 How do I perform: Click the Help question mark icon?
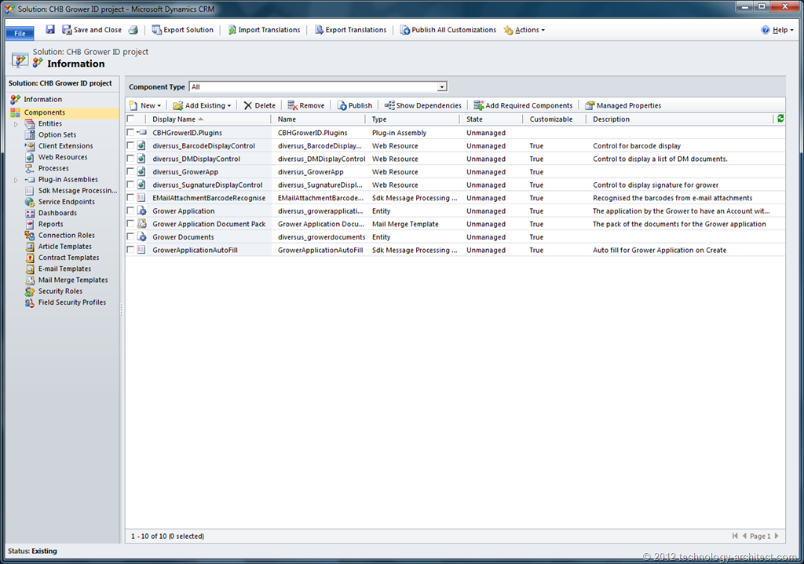766,30
